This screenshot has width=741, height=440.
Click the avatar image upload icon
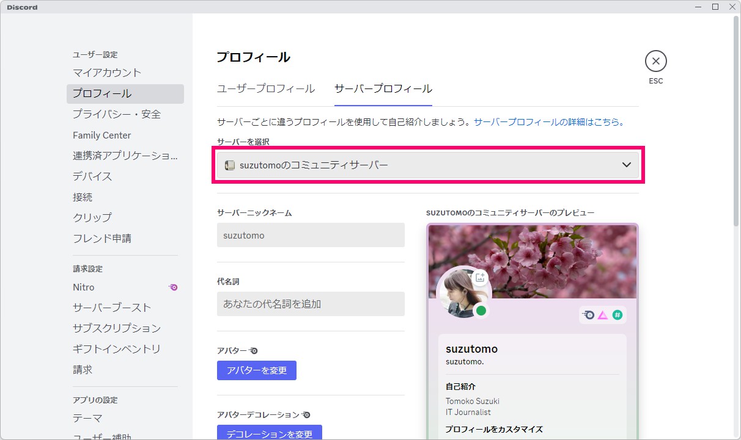tap(480, 278)
